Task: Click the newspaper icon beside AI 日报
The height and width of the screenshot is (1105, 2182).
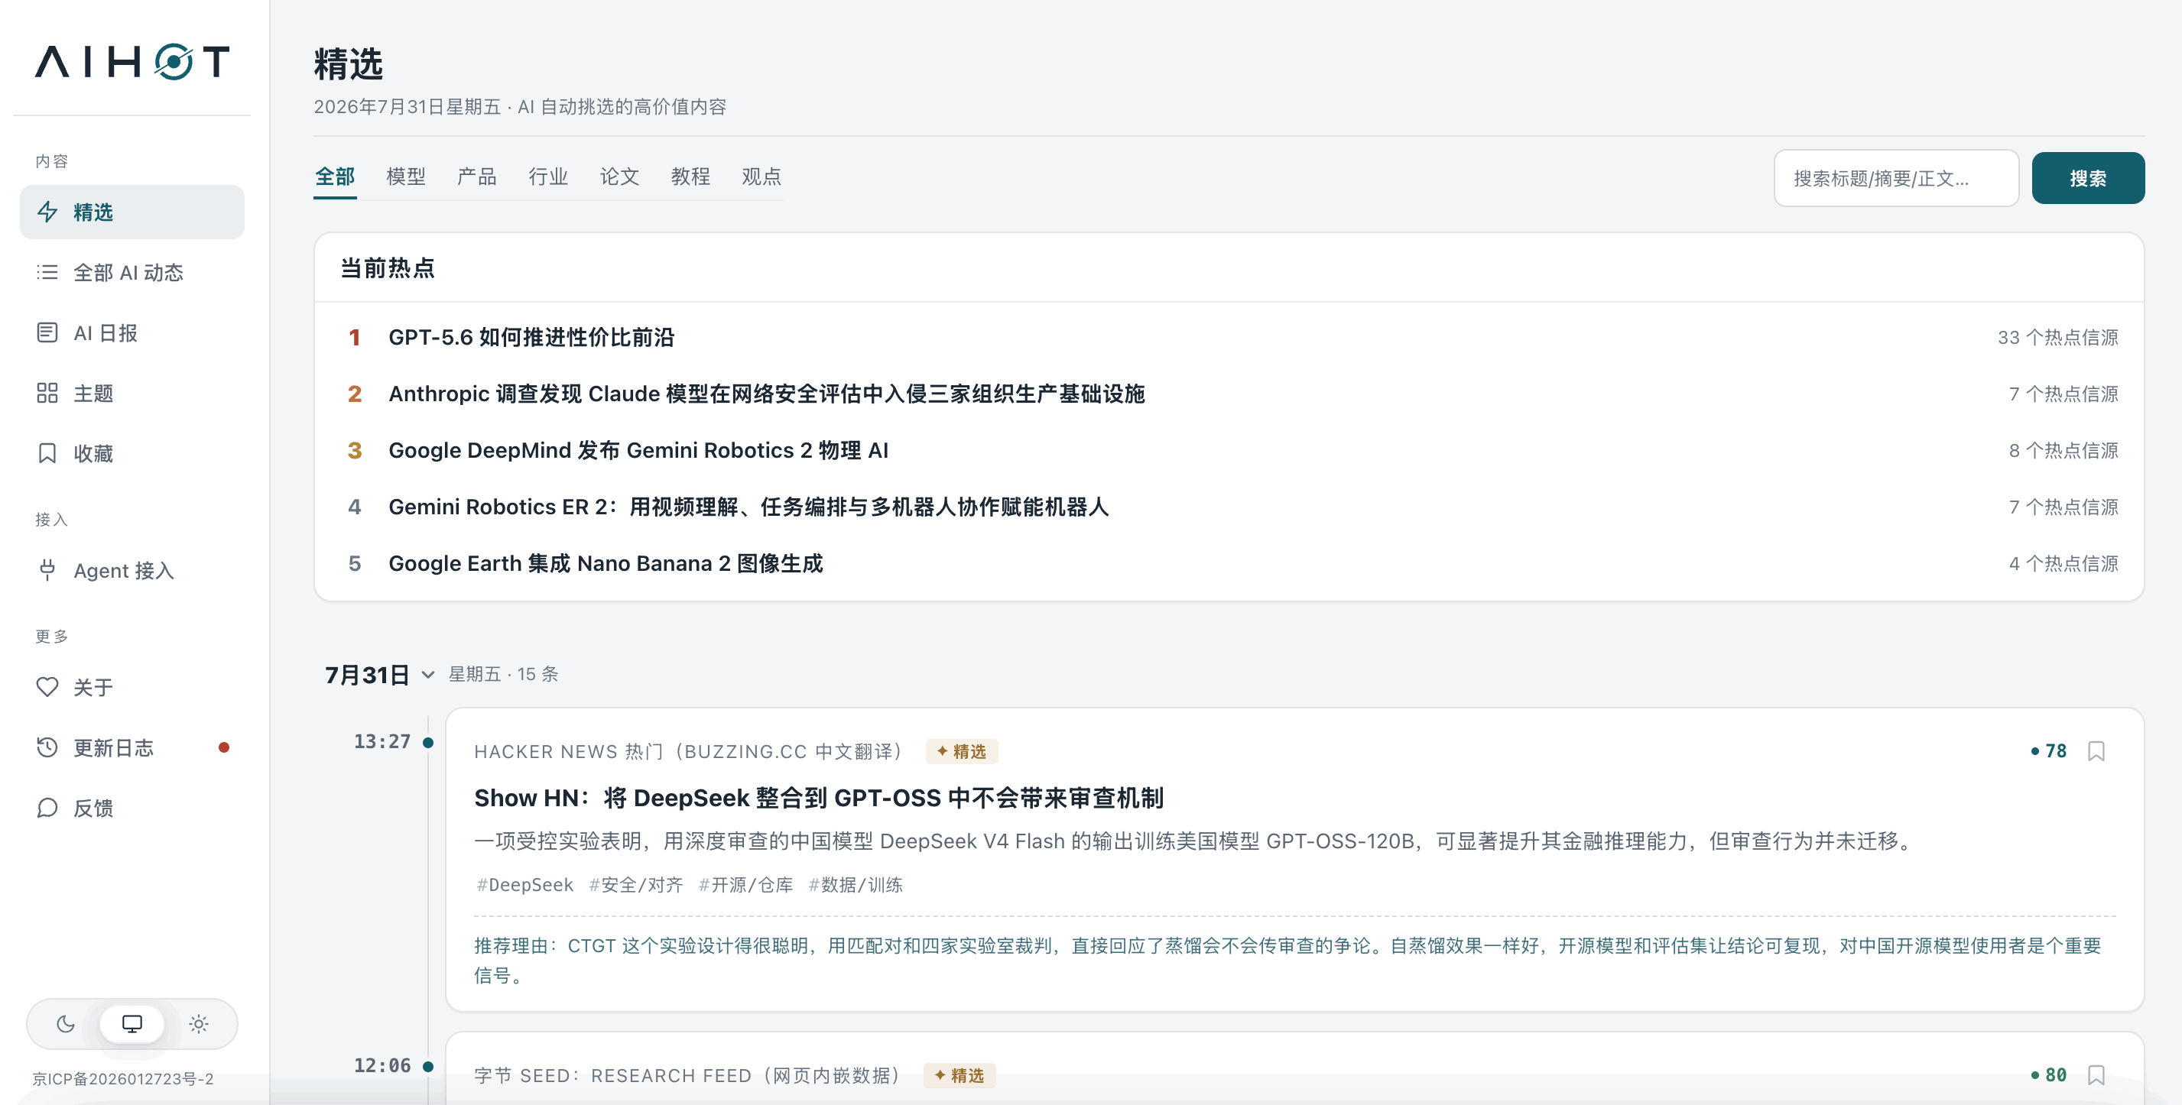Action: pyautogui.click(x=47, y=332)
